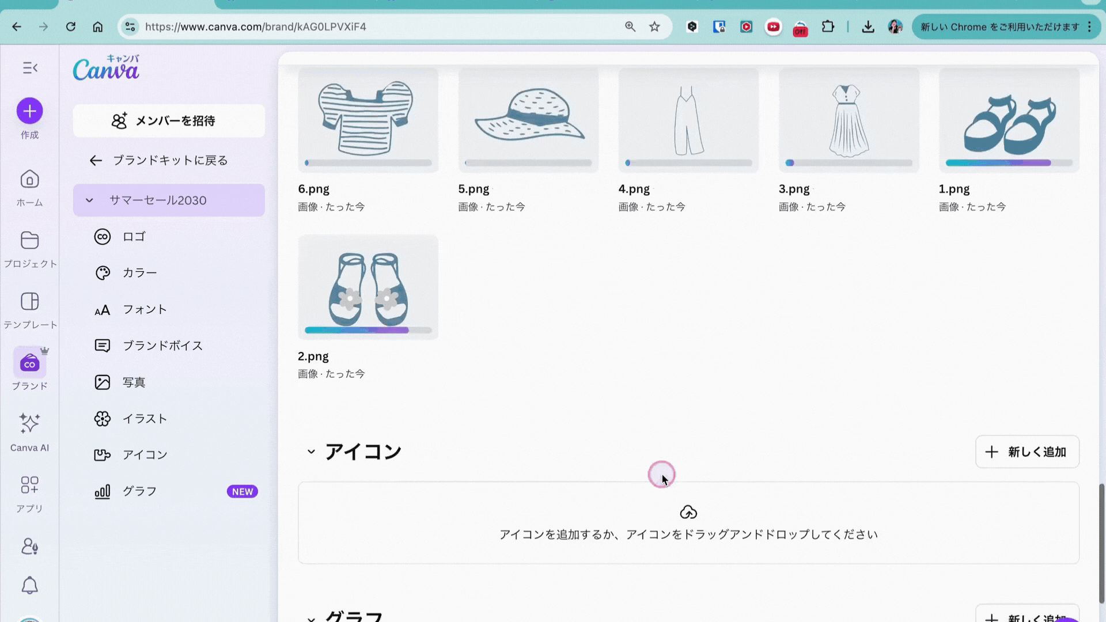Click the メンバーを招待 button
1106x622 pixels.
(169, 121)
